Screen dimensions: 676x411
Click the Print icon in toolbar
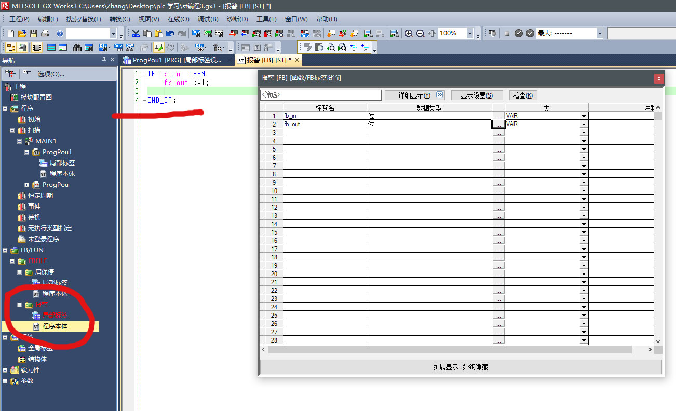click(45, 34)
